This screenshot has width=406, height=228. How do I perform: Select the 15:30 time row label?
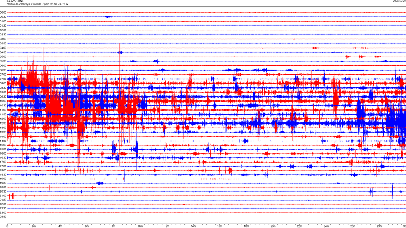coord(3,149)
